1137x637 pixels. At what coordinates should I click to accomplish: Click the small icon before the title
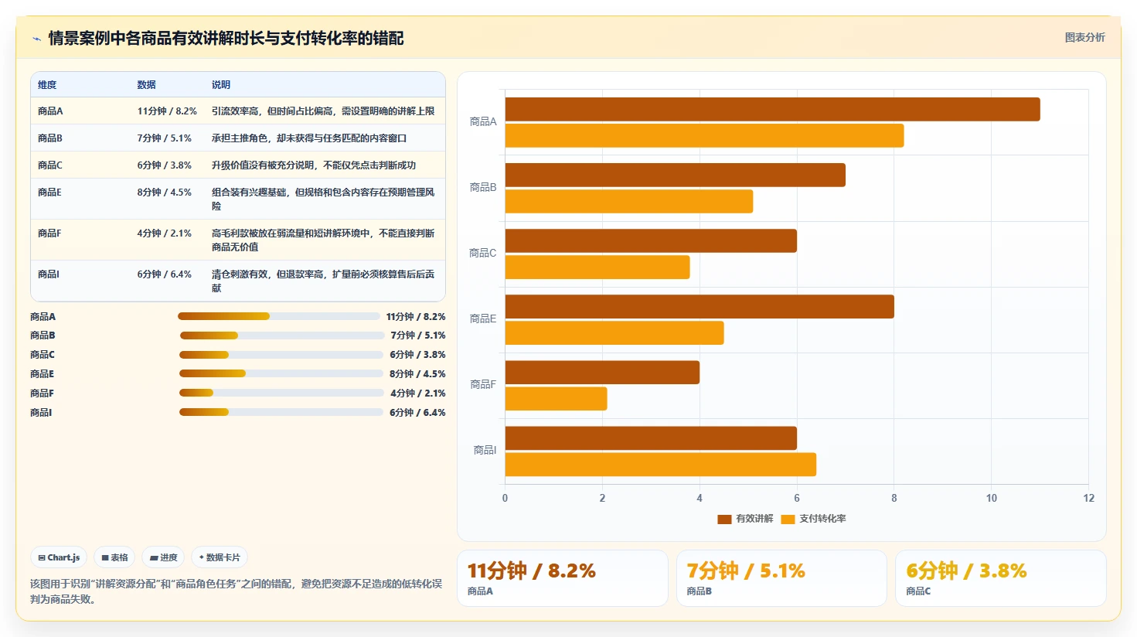[x=36, y=39]
